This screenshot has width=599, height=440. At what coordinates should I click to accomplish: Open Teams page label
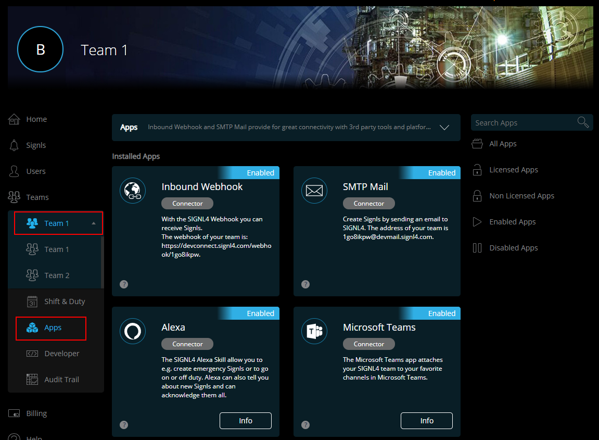[x=37, y=197]
